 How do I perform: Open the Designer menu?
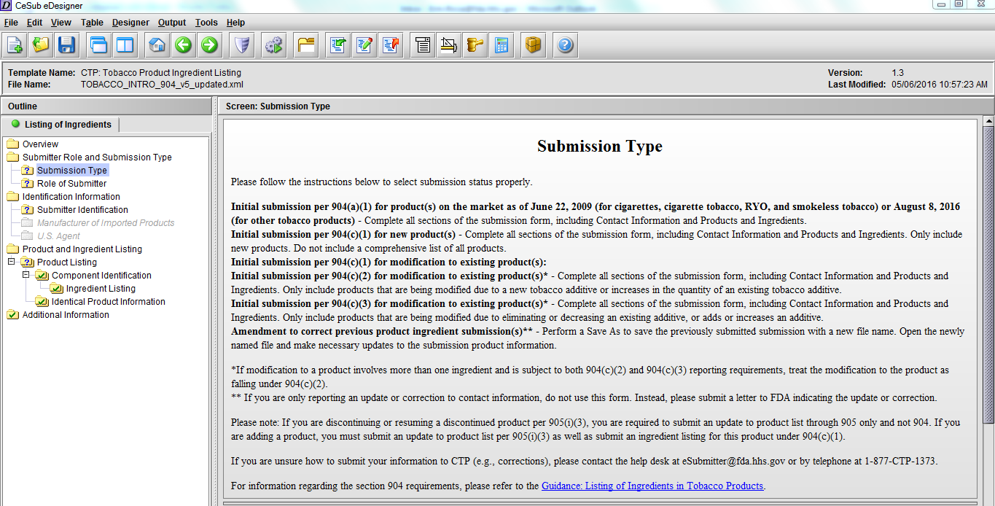[130, 23]
